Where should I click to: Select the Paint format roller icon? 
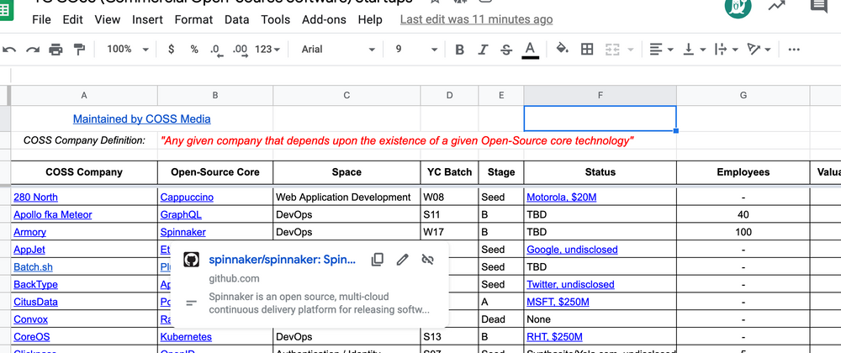(x=79, y=50)
